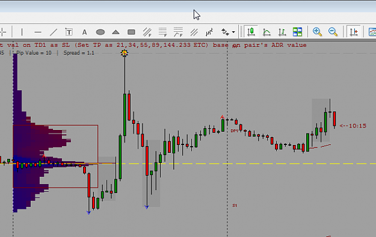Select the Horizontal Line drawing tool
Image resolution: width=376 pixels, height=237 pixels.
[38, 32]
